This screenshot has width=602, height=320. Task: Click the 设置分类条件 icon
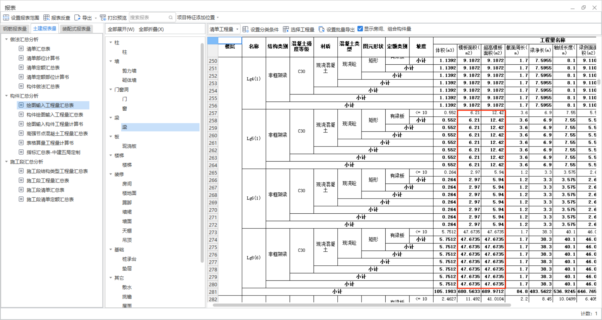click(246, 29)
